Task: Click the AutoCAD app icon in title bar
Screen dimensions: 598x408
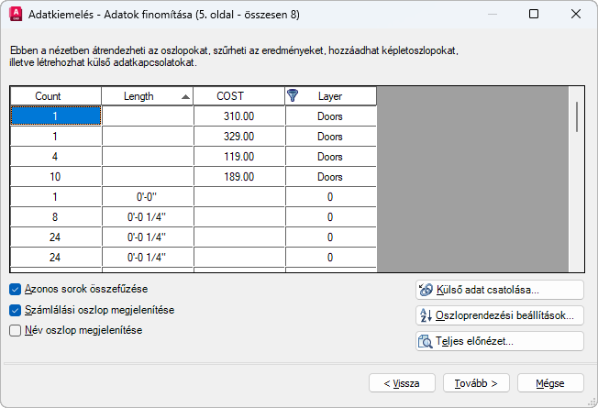Action: tap(16, 14)
